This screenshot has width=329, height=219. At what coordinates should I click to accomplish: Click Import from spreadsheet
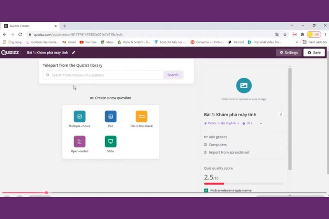[x=227, y=152]
